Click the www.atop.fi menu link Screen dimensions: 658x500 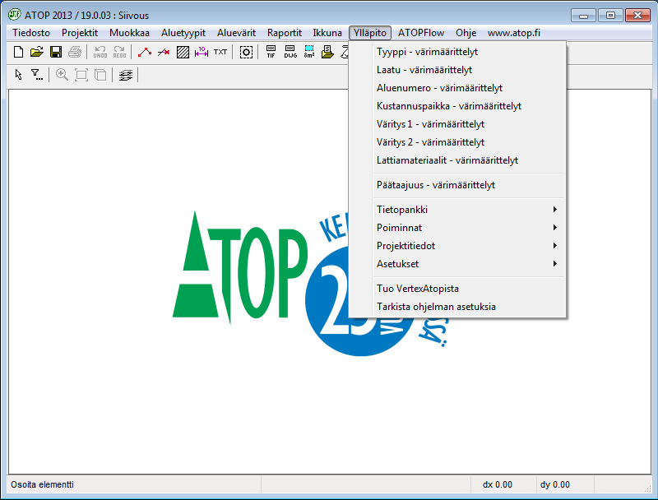click(513, 33)
